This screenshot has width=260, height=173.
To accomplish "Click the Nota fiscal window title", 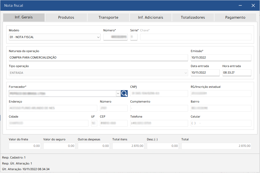I will click(x=13, y=5).
